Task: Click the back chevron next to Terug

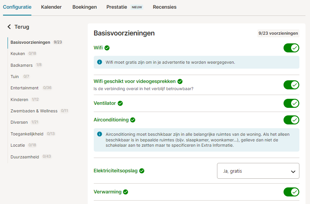Action: pos(9,27)
